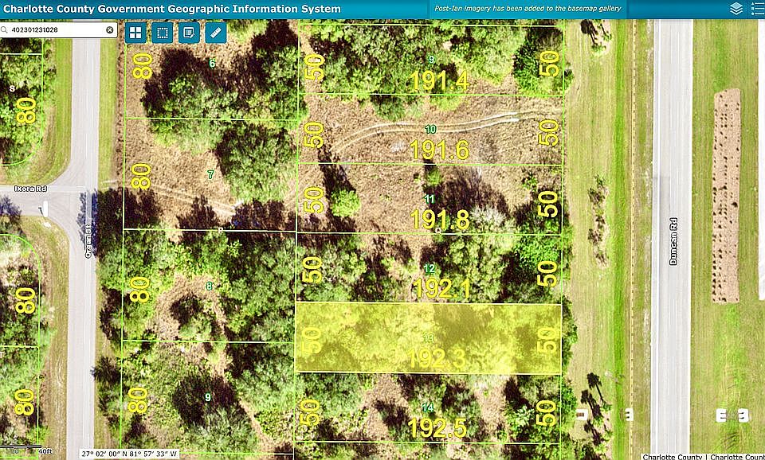This screenshot has width=765, height=460.
Task: Click the Charlotte County attribution text
Action: [x=673, y=457]
